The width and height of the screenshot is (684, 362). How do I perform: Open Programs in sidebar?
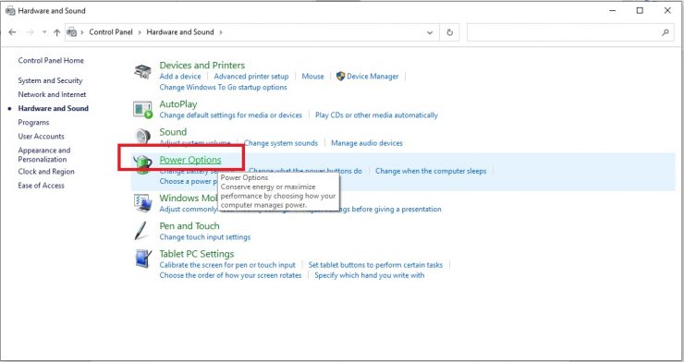tap(33, 123)
